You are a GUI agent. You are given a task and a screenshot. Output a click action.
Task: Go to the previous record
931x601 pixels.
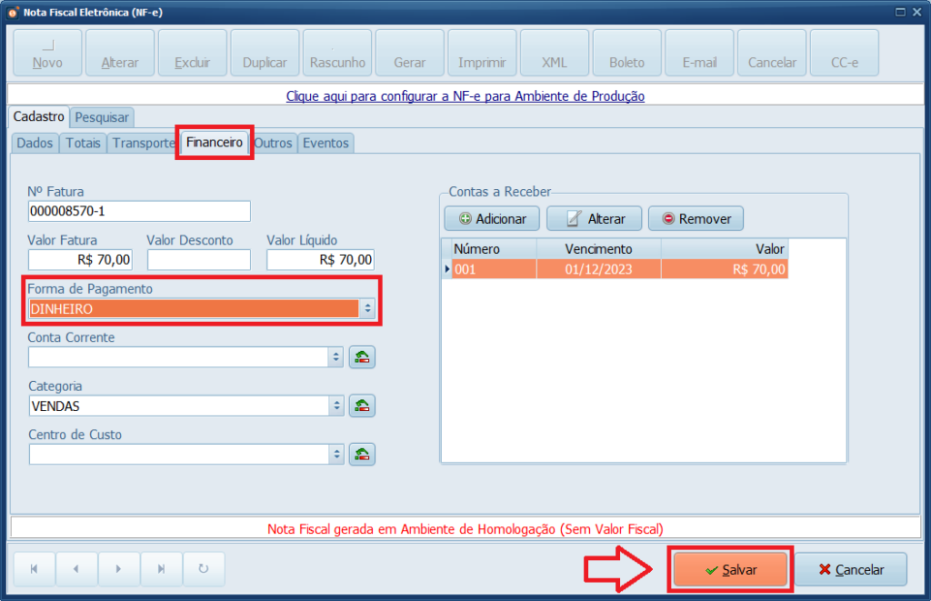76,569
